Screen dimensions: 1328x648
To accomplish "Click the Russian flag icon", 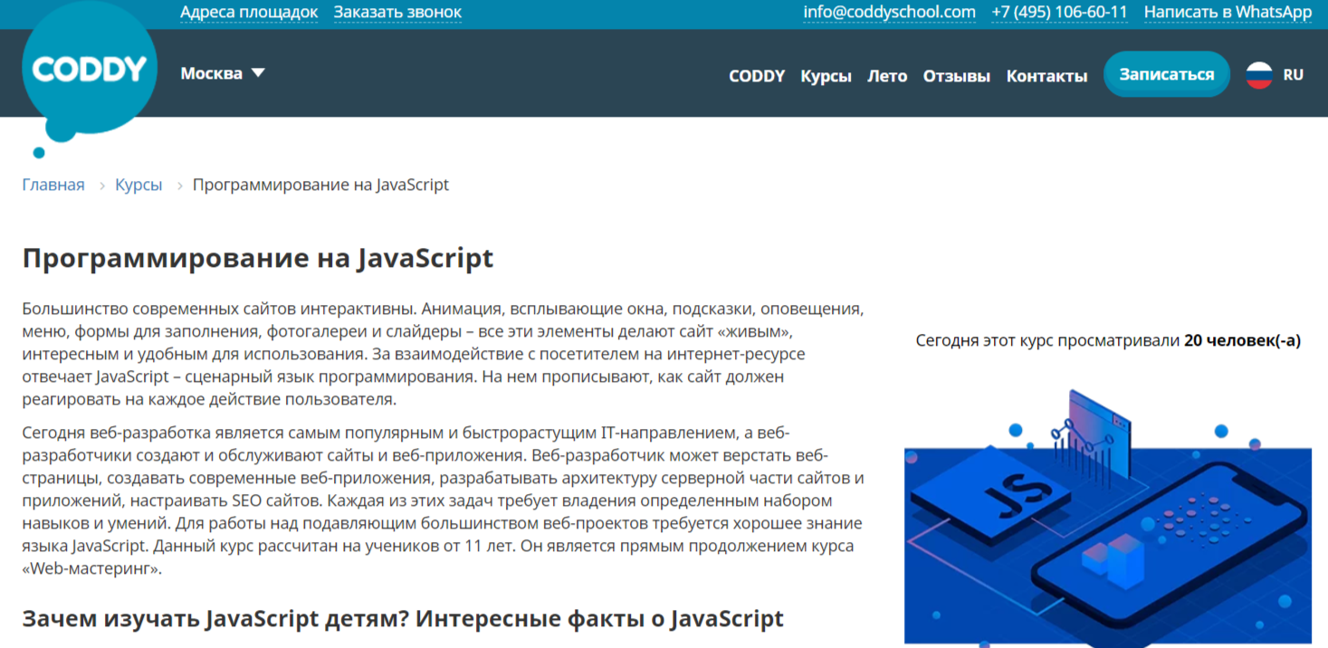I will pos(1259,75).
